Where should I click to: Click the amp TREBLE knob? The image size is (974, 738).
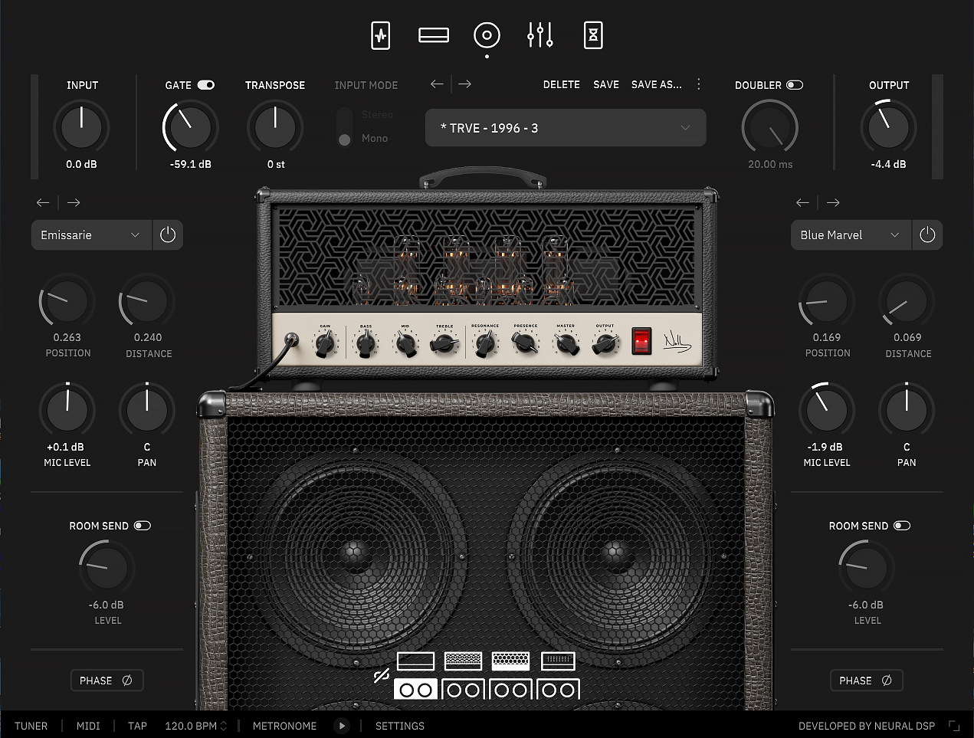coord(445,345)
